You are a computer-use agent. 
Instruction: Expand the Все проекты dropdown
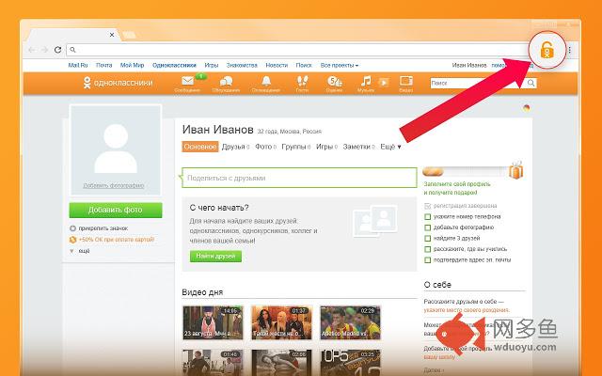click(340, 65)
